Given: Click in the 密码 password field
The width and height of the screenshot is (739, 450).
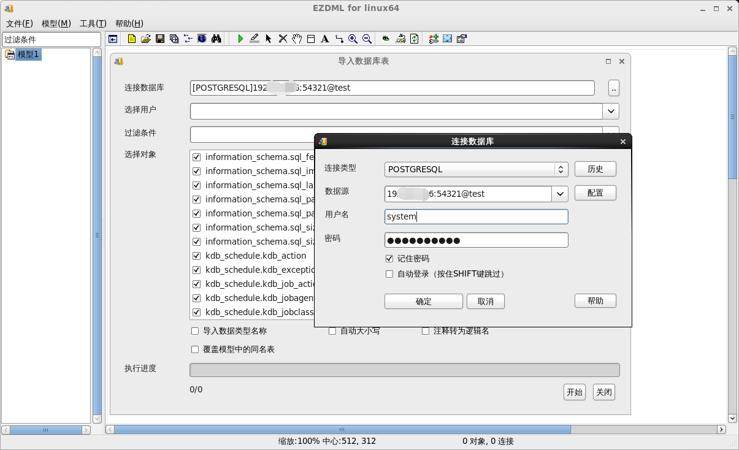Looking at the screenshot, I should [477, 240].
